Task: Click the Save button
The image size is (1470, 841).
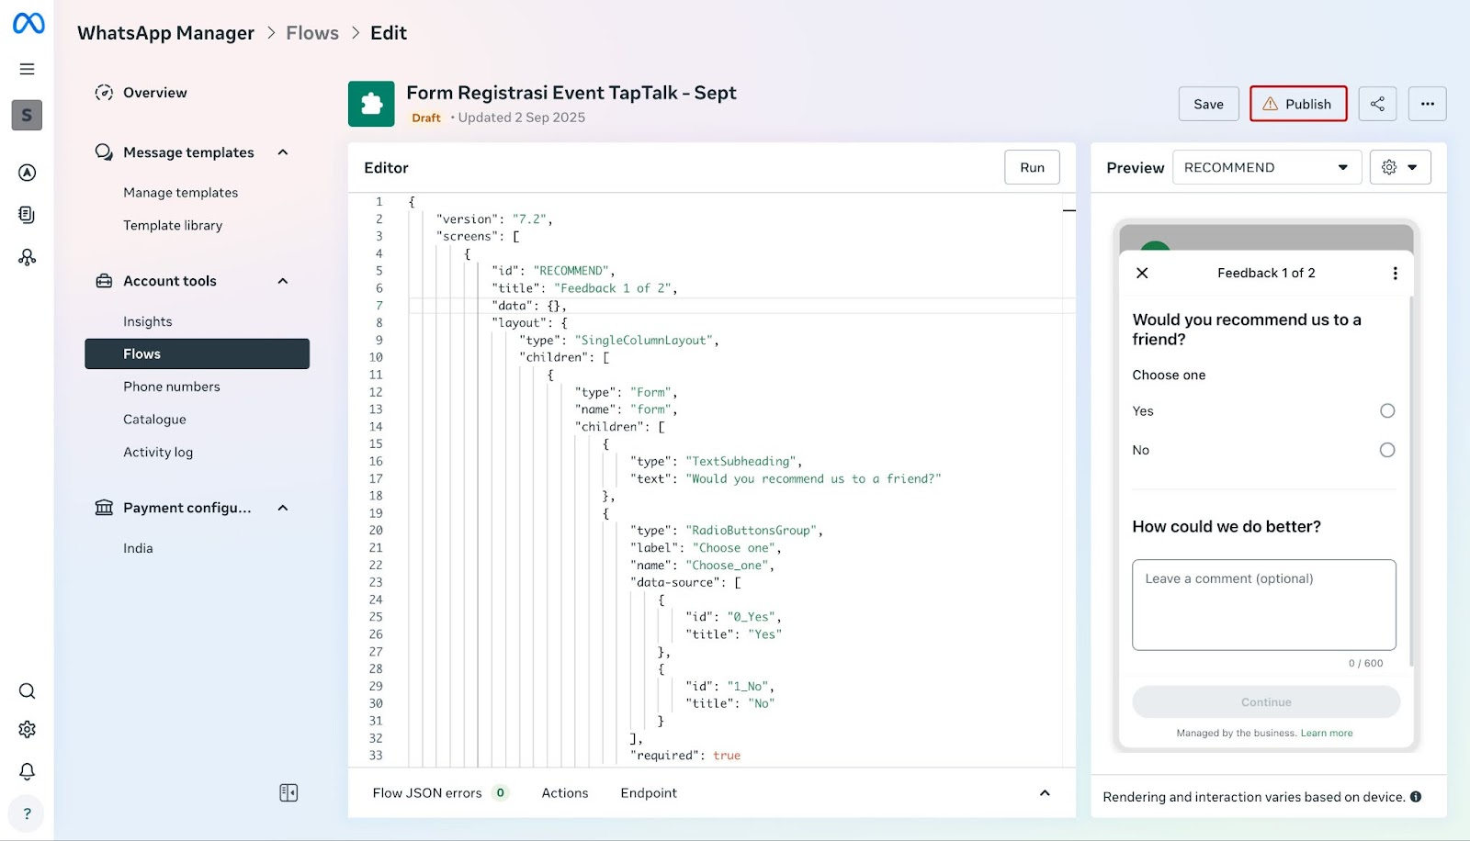Action: (1208, 104)
